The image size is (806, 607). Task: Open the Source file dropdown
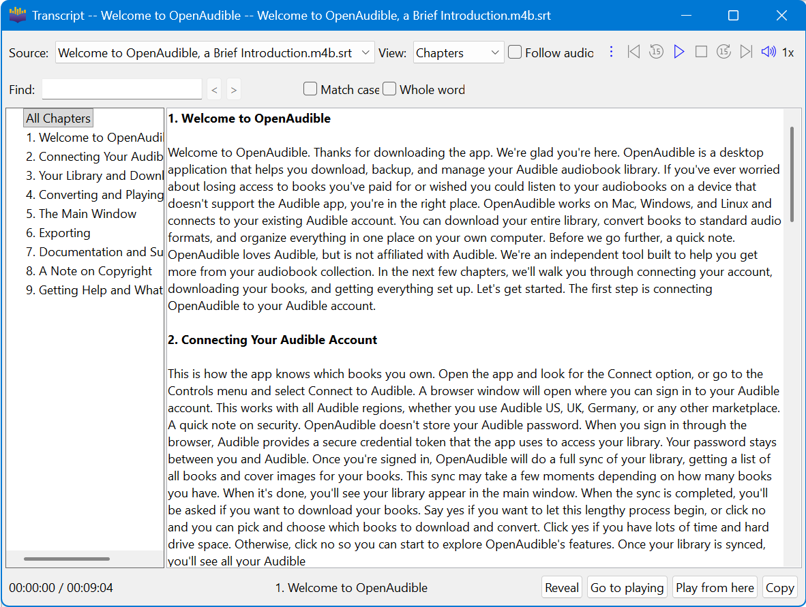(x=215, y=52)
